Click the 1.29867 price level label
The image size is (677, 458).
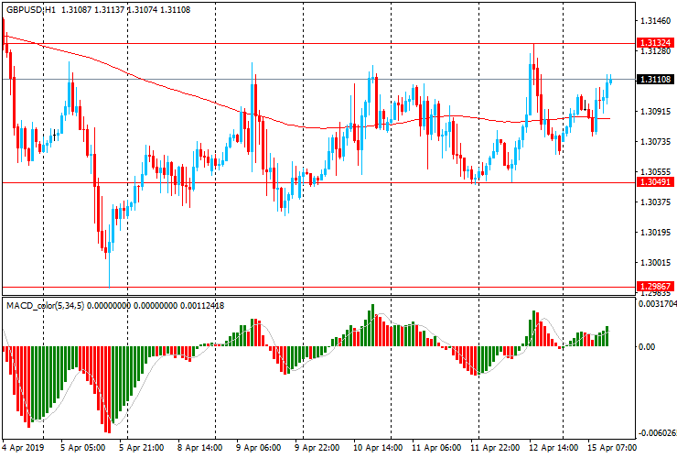(x=657, y=287)
